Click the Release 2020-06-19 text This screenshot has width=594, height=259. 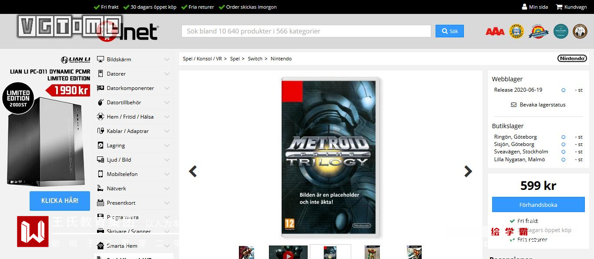coord(518,90)
